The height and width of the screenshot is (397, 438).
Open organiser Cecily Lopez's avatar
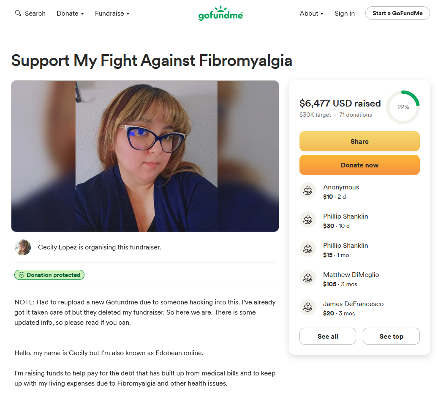point(23,247)
